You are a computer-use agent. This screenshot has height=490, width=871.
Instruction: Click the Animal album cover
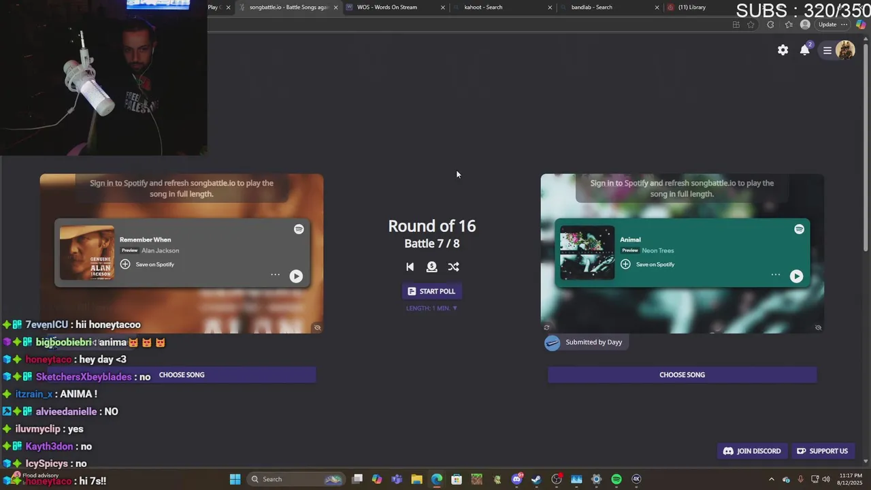click(587, 252)
